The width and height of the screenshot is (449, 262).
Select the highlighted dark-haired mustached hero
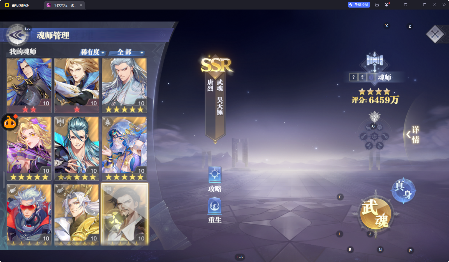[x=124, y=215]
